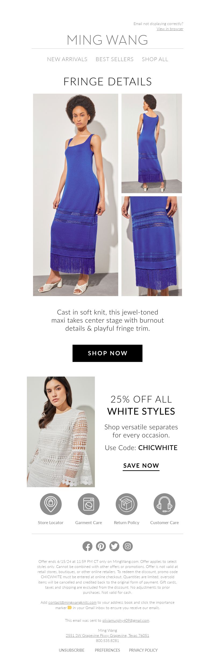Click the Customer Care headset icon

(x=164, y=504)
